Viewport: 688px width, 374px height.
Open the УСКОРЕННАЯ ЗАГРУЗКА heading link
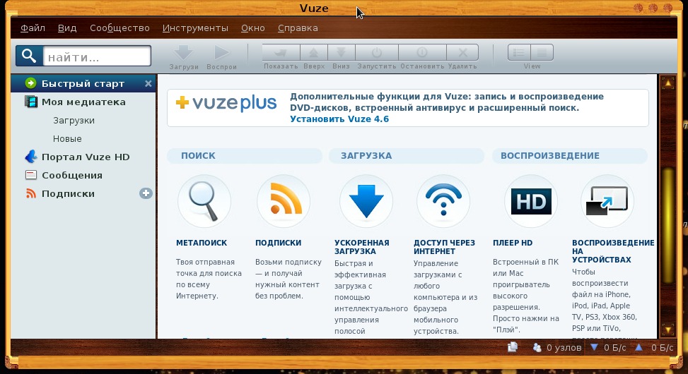[361, 247]
